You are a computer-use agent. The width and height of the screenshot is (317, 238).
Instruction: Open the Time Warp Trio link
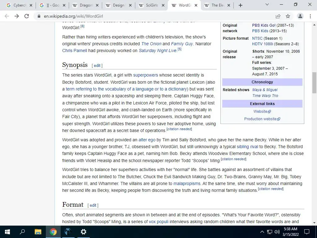coord(265,96)
